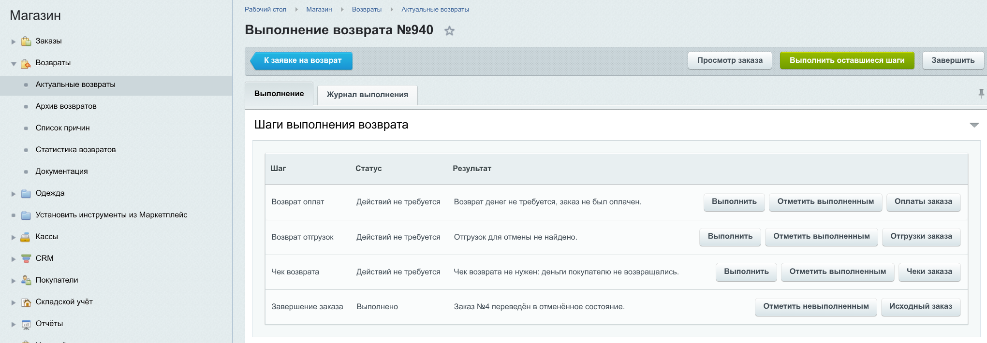Click the Результат column header
The width and height of the screenshot is (987, 343).
[x=472, y=169]
